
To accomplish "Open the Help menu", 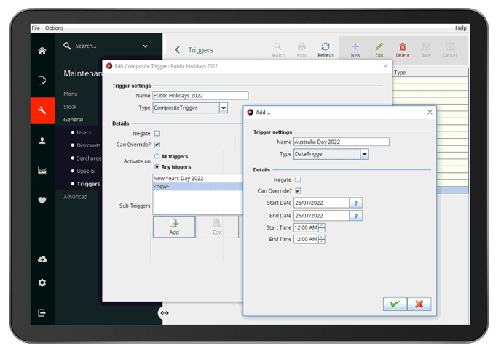I will tap(461, 28).
